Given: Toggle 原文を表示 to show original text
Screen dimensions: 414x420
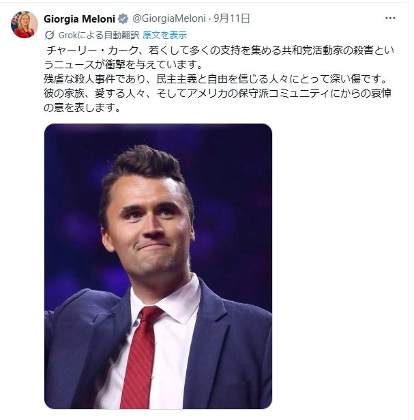Looking at the screenshot, I should [164, 35].
